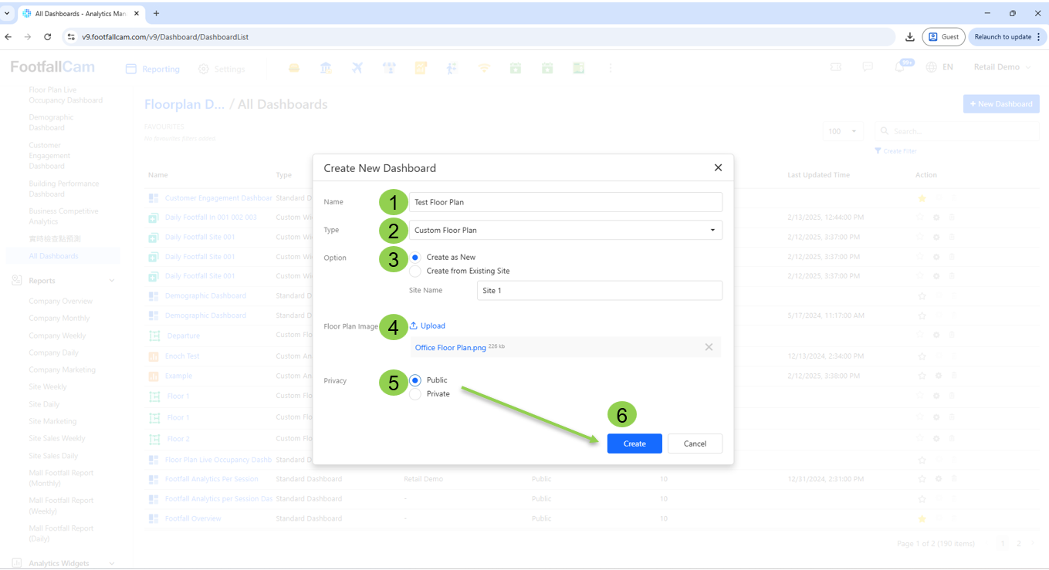The width and height of the screenshot is (1049, 570).
Task: Collapse the Reports section in the sidebar
Action: (112, 281)
